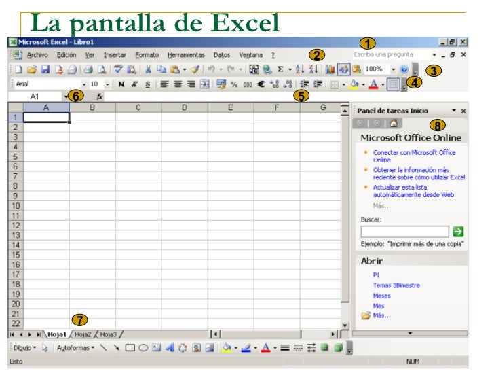Image resolution: width=494 pixels, height=371 pixels.
Task: Select the Format Painter brush icon
Action: click(x=195, y=69)
